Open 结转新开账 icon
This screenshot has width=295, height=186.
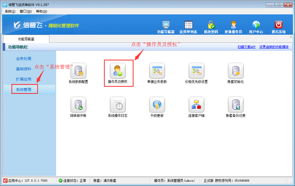[78, 105]
